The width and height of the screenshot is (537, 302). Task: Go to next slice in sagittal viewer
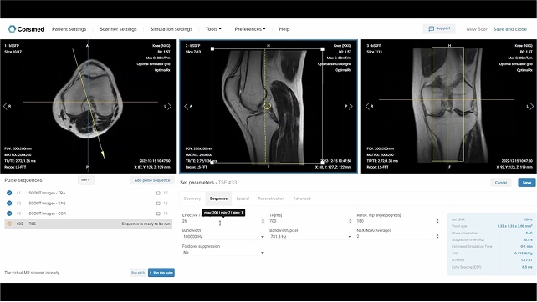click(x=350, y=106)
